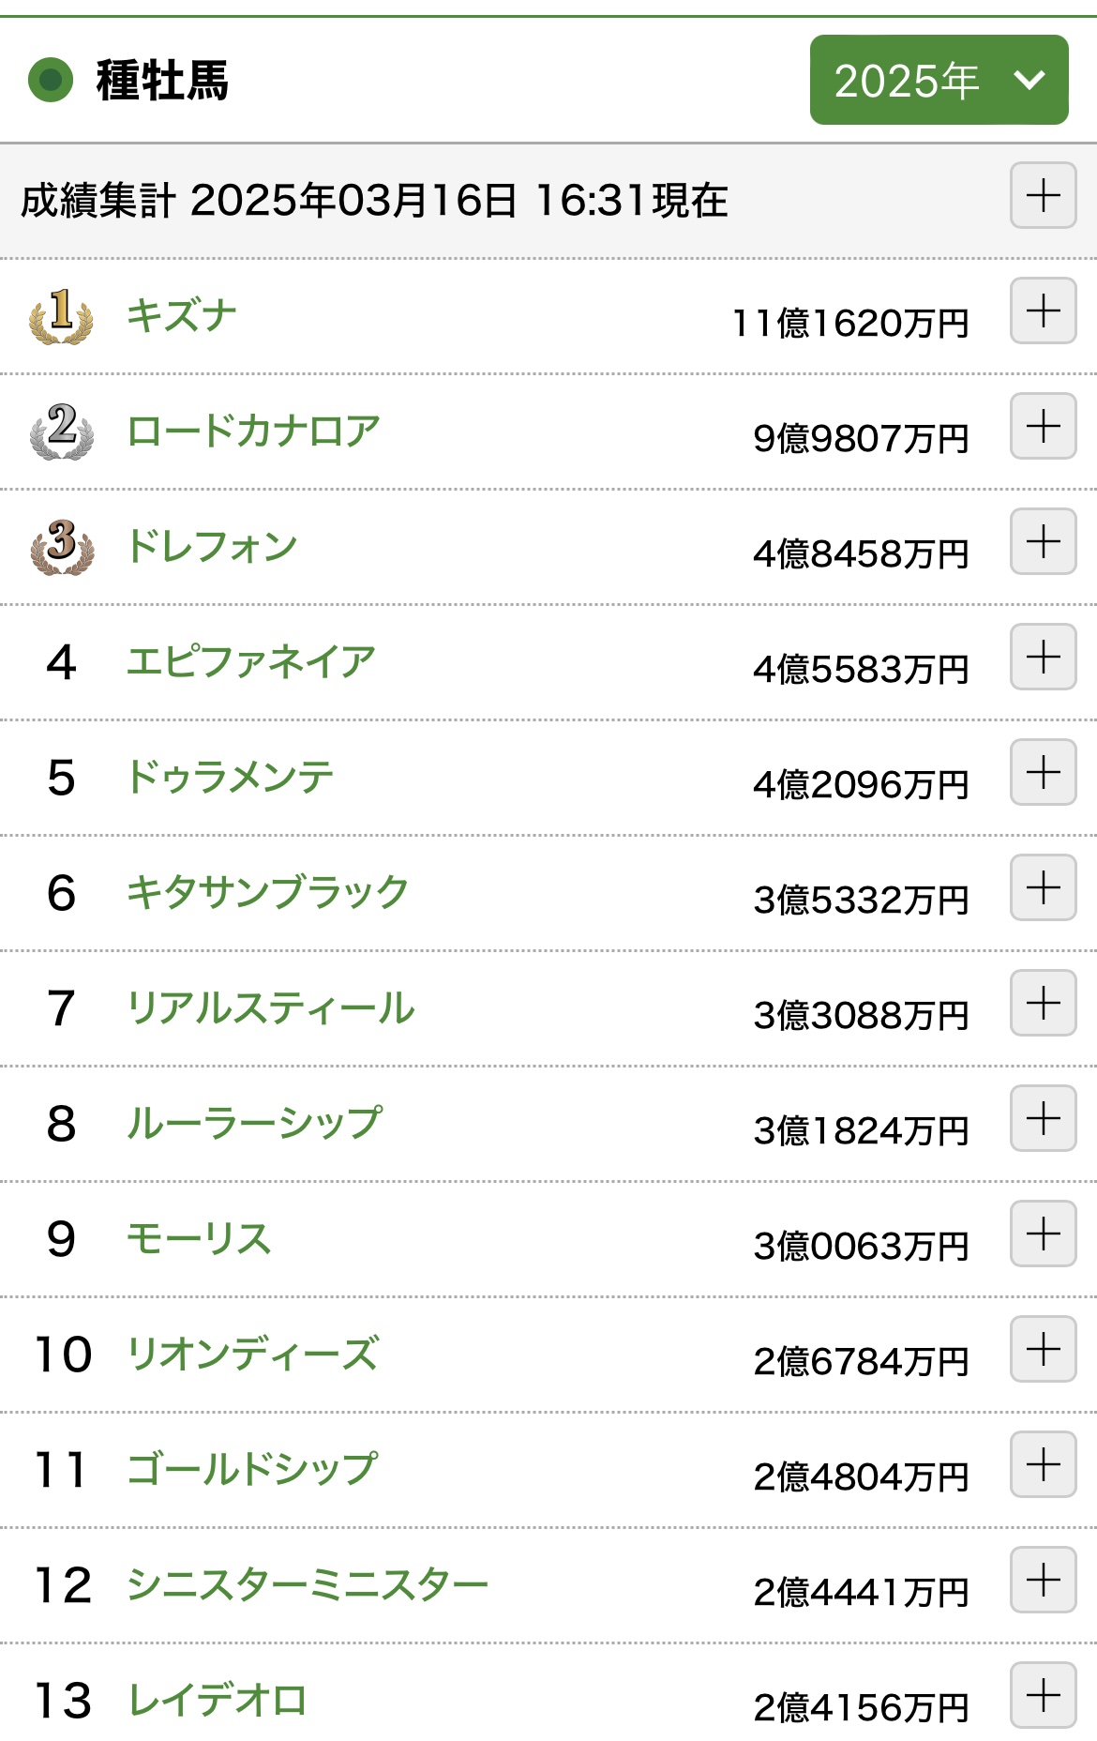Click the plus icon for モーリス
The image size is (1097, 1741).
pyautogui.click(x=1043, y=1234)
